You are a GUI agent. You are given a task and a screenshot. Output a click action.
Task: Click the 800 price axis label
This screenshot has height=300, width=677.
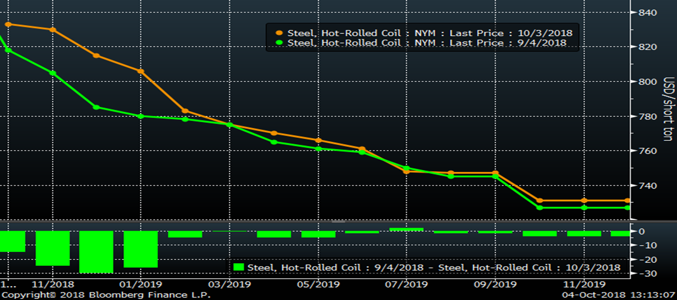[649, 82]
